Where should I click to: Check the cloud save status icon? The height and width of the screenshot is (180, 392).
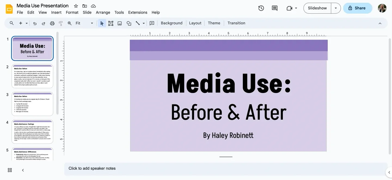(x=93, y=6)
